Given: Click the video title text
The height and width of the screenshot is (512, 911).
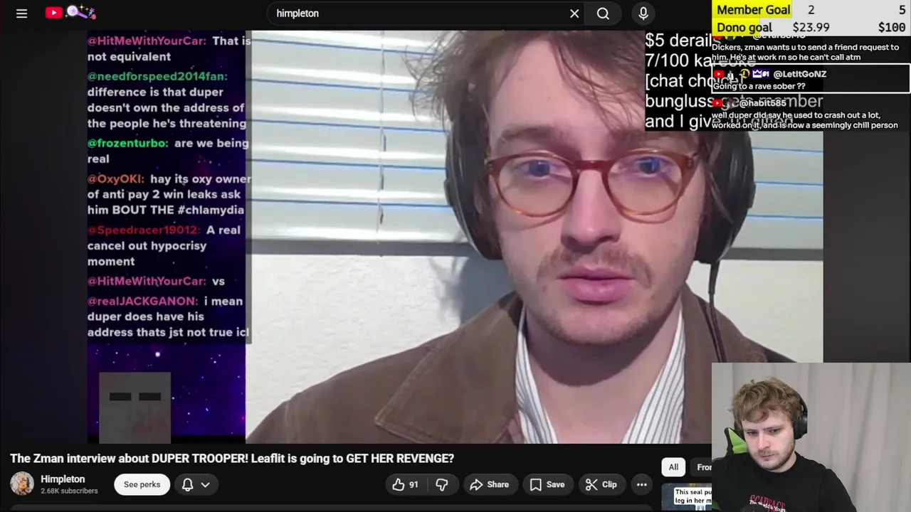Looking at the screenshot, I should click(x=232, y=459).
